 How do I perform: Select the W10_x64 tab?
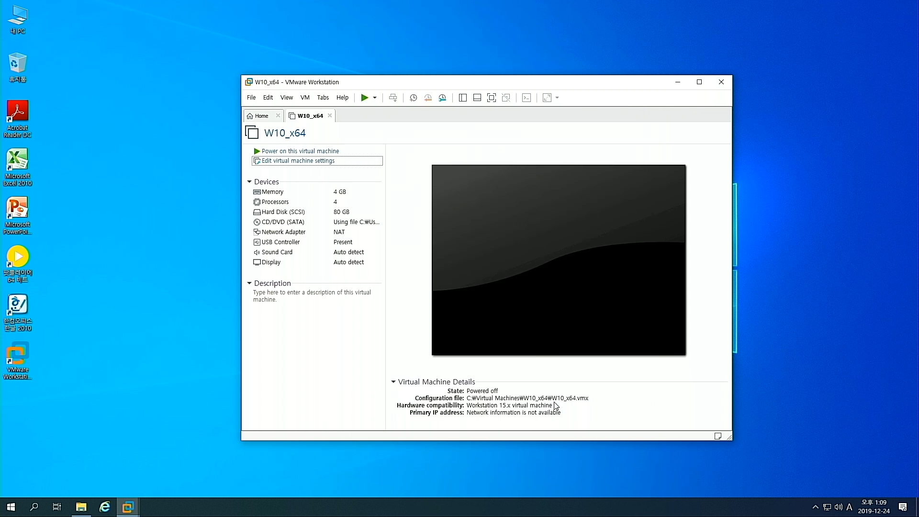[x=310, y=116]
